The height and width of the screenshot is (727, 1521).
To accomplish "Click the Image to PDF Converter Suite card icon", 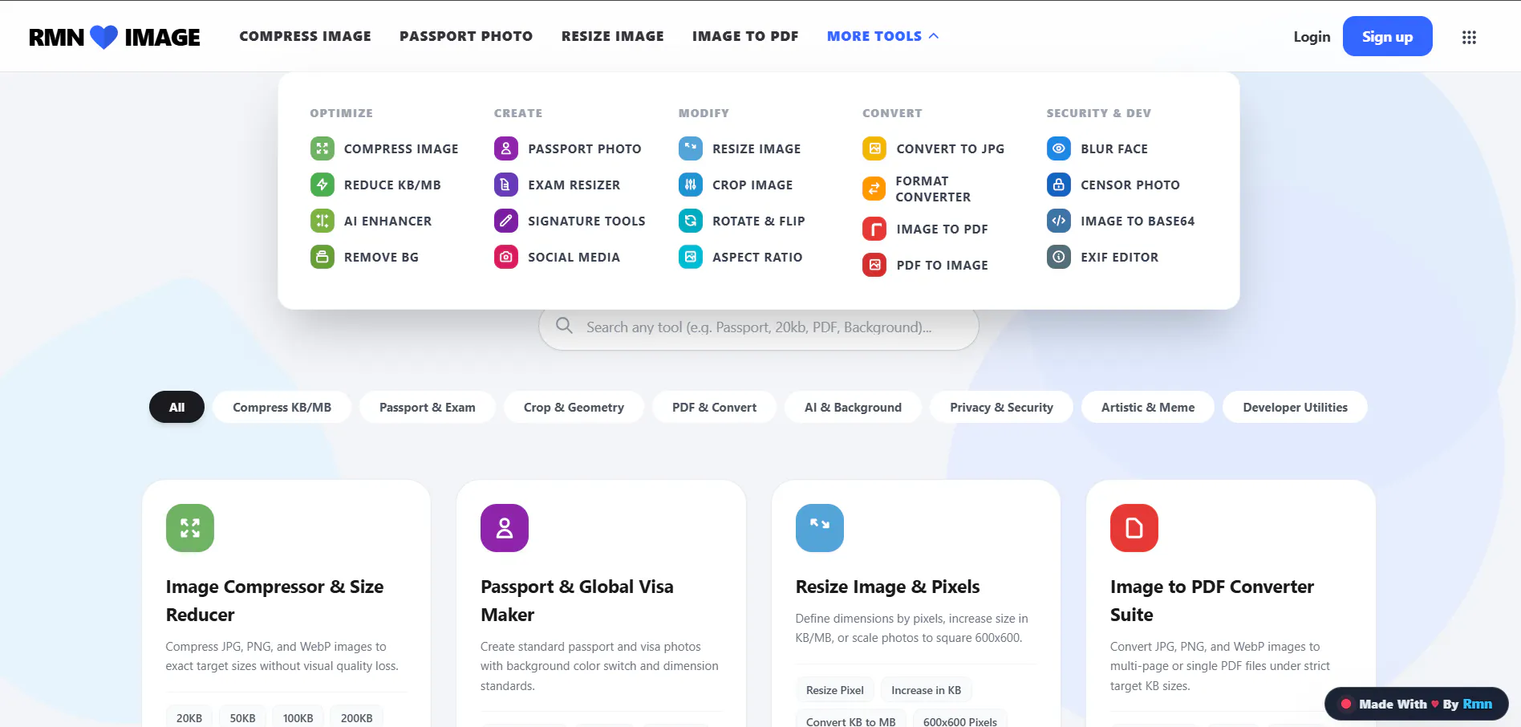I will pos(1134,528).
